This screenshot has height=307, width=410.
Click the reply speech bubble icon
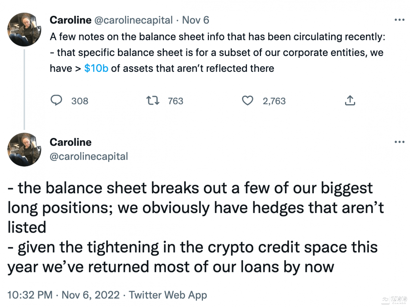click(x=56, y=101)
